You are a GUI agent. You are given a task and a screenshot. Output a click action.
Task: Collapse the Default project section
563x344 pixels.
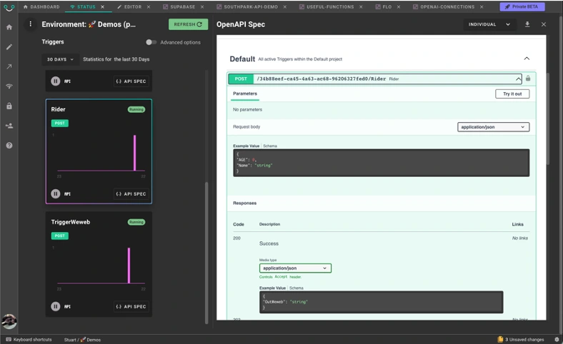[x=527, y=59]
